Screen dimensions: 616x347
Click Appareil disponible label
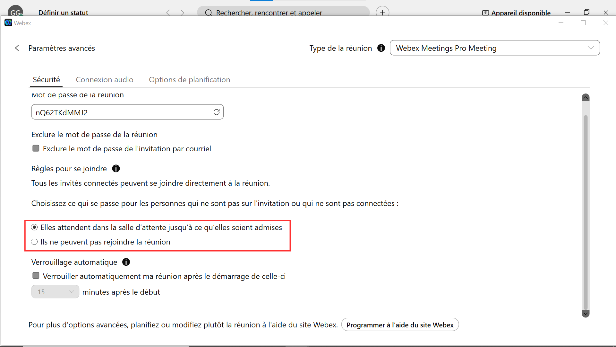point(521,13)
